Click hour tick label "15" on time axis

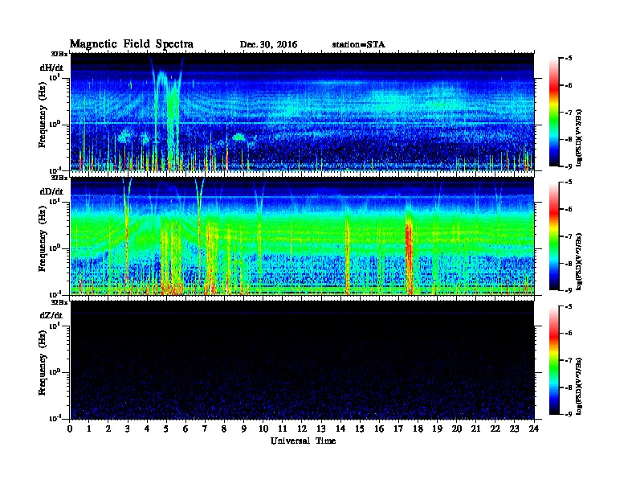click(x=360, y=429)
